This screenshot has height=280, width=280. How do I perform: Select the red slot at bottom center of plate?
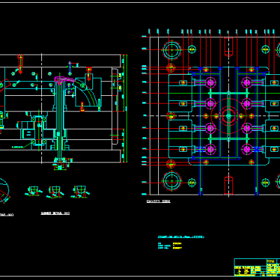(x=229, y=185)
